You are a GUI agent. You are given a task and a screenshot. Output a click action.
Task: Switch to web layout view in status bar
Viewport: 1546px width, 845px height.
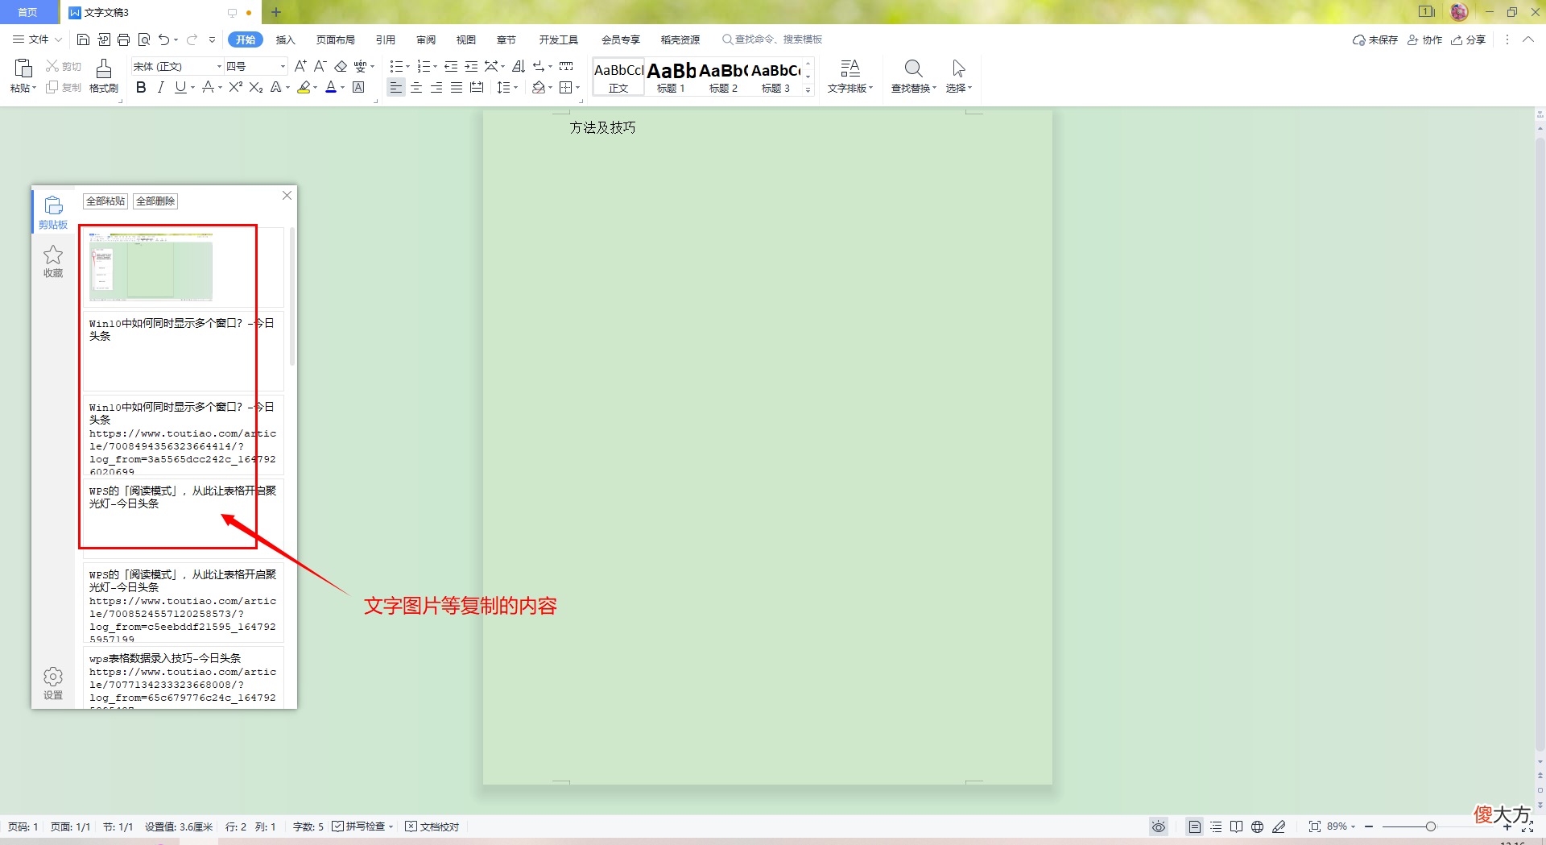(1258, 826)
